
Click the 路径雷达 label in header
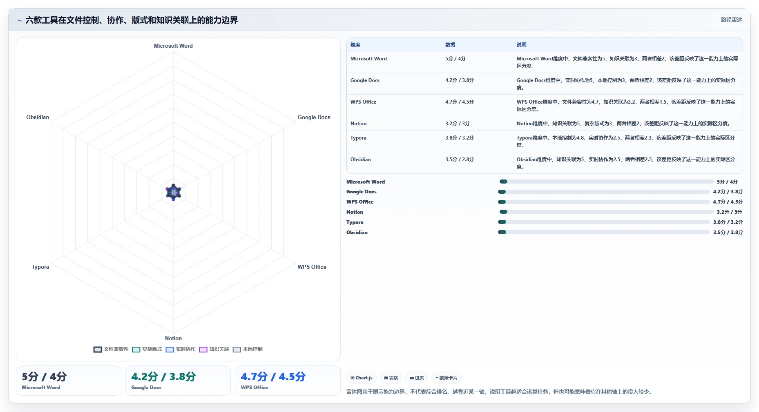(x=731, y=20)
